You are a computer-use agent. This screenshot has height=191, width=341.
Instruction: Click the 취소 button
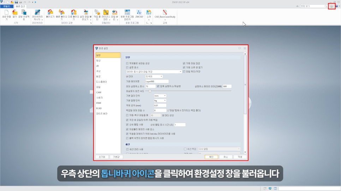(x=226, y=157)
